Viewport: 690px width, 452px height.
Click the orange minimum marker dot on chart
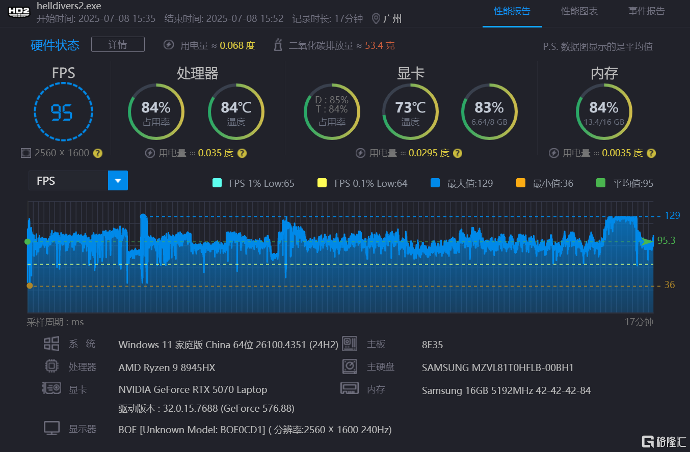[29, 286]
